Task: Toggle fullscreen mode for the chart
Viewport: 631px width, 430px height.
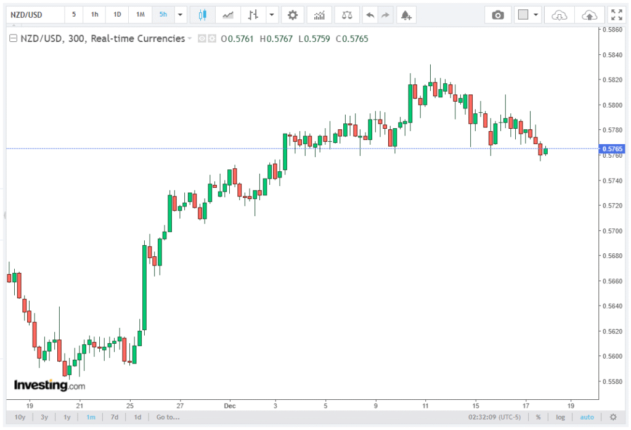Action: [x=616, y=15]
